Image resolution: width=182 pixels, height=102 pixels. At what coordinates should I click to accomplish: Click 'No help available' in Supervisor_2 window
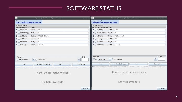click(129, 82)
